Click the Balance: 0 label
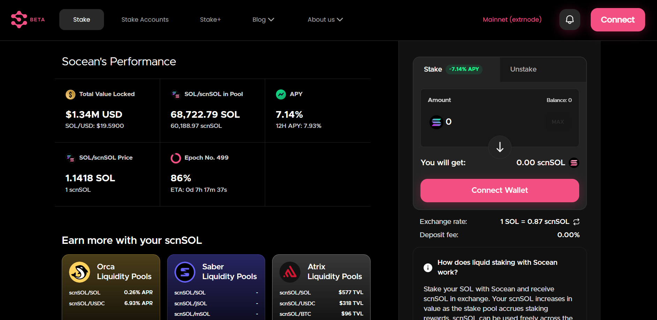The height and width of the screenshot is (320, 657). 559,100
